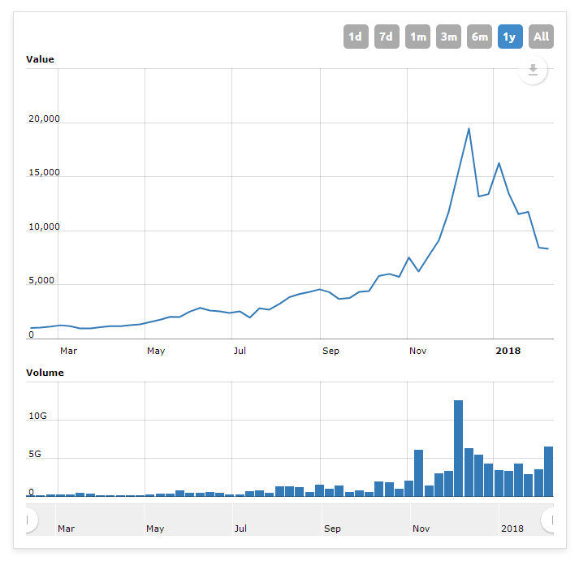Viewport: 579px width, 561px height.
Task: Switch chart to 3m range
Action: tap(448, 37)
